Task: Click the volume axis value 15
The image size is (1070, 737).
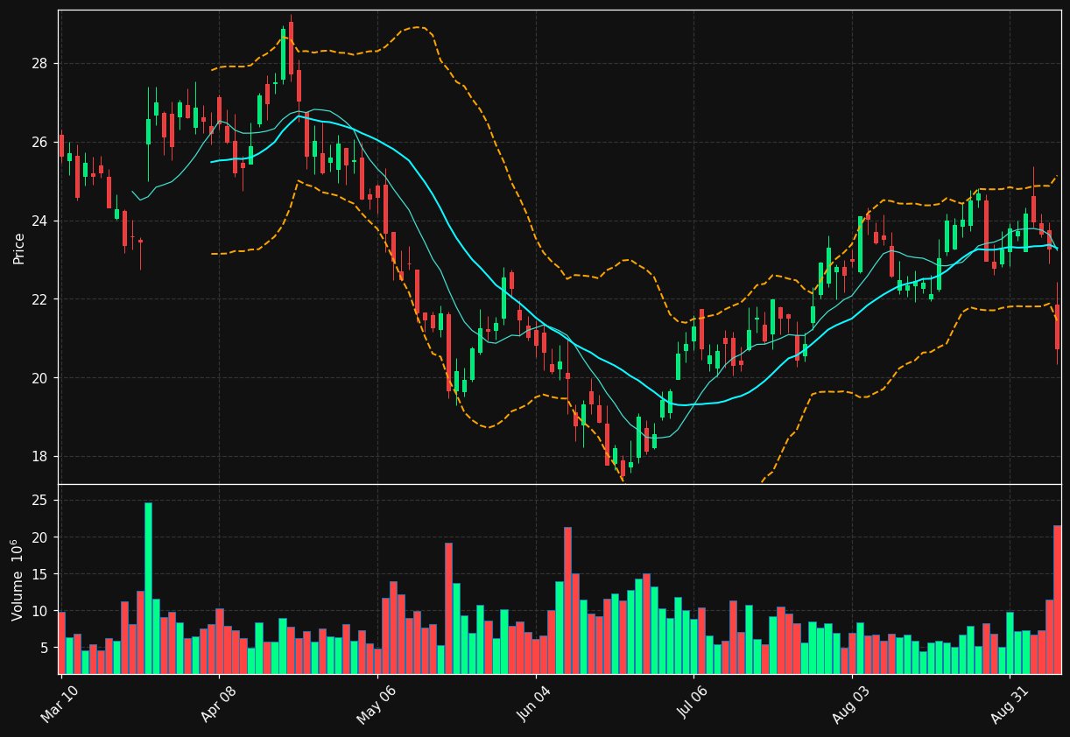Action: click(x=41, y=574)
